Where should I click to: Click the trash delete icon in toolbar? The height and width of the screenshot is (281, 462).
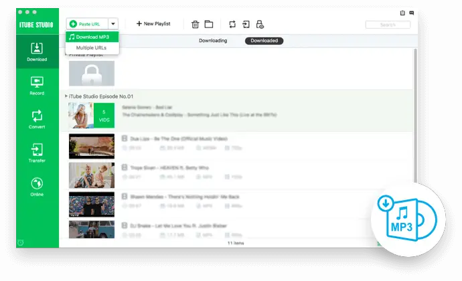click(195, 24)
